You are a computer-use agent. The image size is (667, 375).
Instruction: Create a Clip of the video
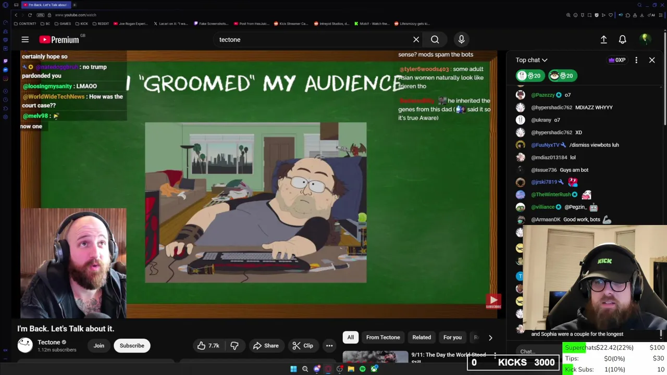303,345
